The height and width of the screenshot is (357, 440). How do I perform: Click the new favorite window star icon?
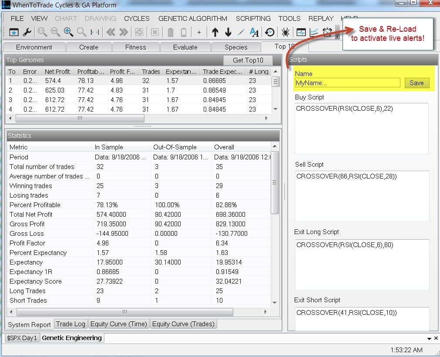[x=14, y=33]
